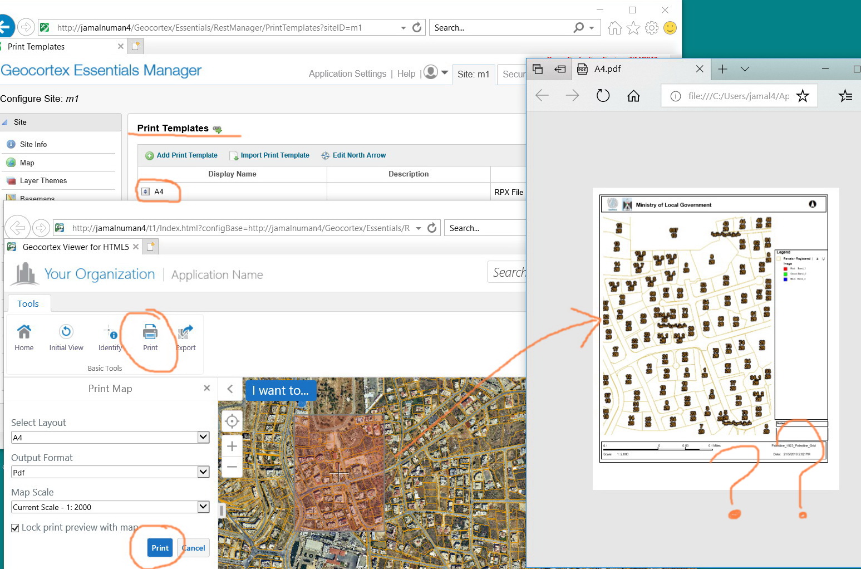Open the Output Format dropdown
Image resolution: width=861 pixels, height=569 pixels.
click(x=110, y=472)
